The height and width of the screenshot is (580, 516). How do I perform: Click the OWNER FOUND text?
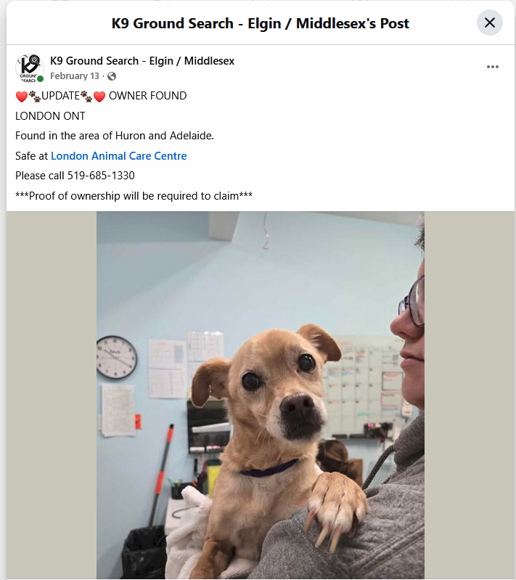click(147, 96)
